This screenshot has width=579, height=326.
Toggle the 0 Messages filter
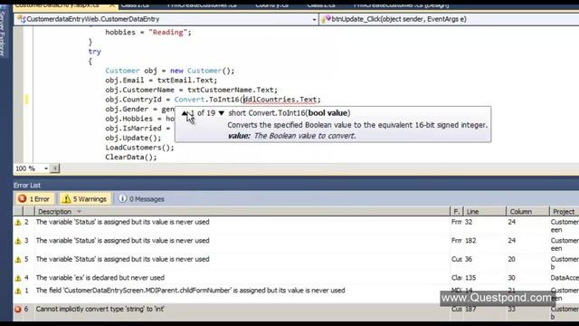141,199
